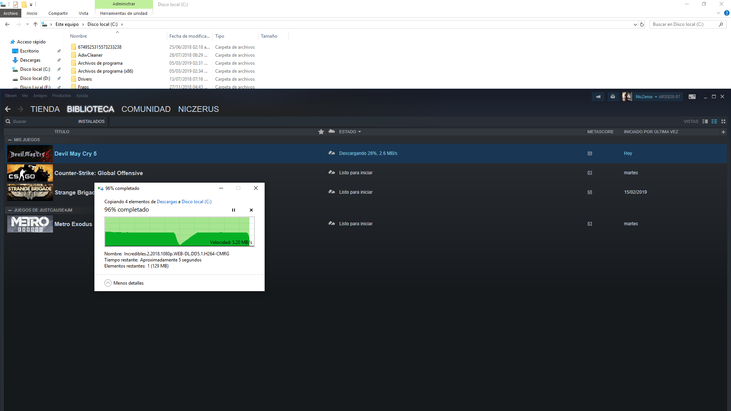Cancel the file copy with the X
The image size is (731, 411).
tap(251, 210)
